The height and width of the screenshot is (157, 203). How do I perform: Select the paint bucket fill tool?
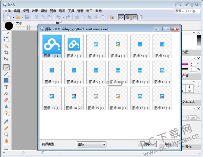6,94
